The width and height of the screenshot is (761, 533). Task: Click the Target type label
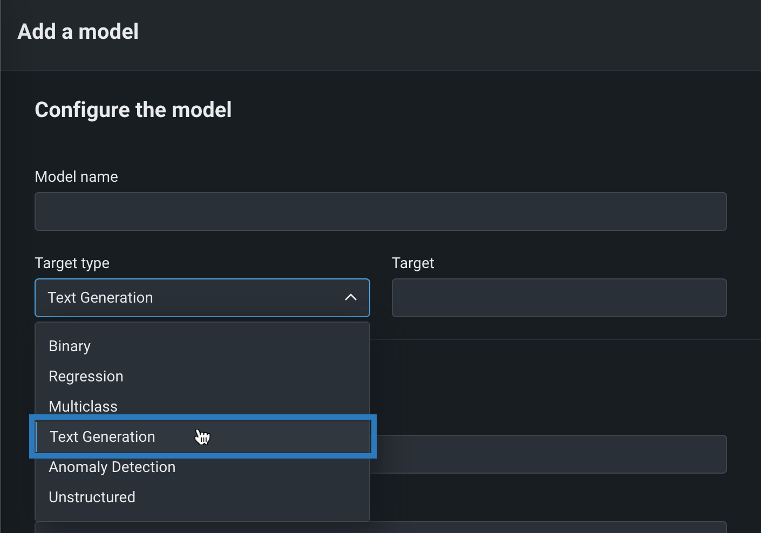pos(72,263)
